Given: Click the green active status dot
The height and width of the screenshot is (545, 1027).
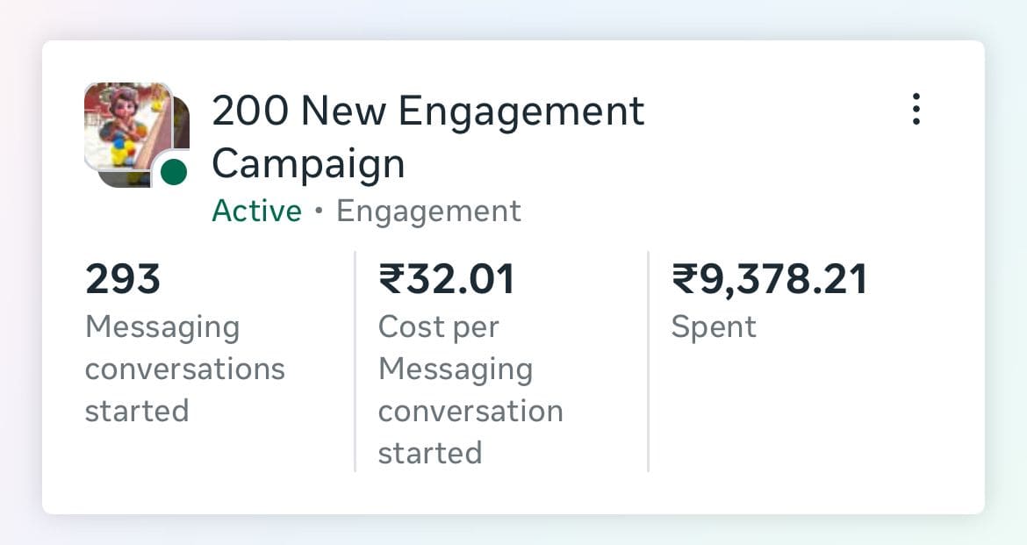Looking at the screenshot, I should [x=174, y=172].
